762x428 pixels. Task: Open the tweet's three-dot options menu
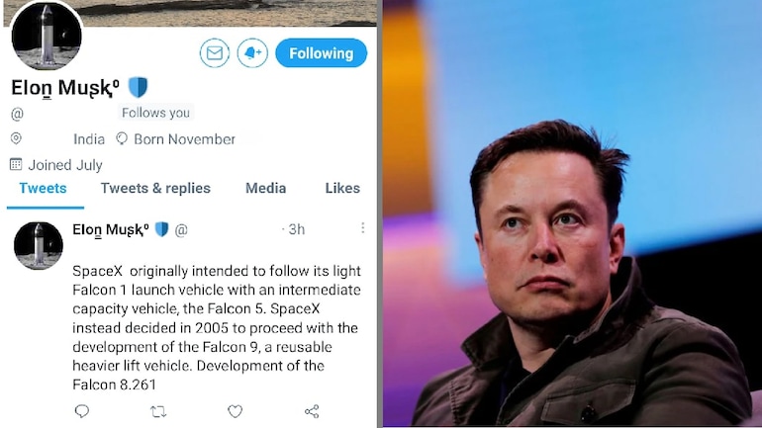pos(362,228)
